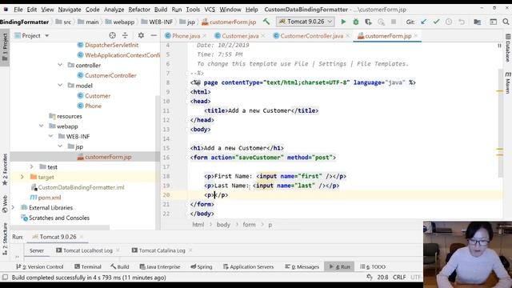
Task: Locate current file in Project tree
Action: pyautogui.click(x=112, y=35)
